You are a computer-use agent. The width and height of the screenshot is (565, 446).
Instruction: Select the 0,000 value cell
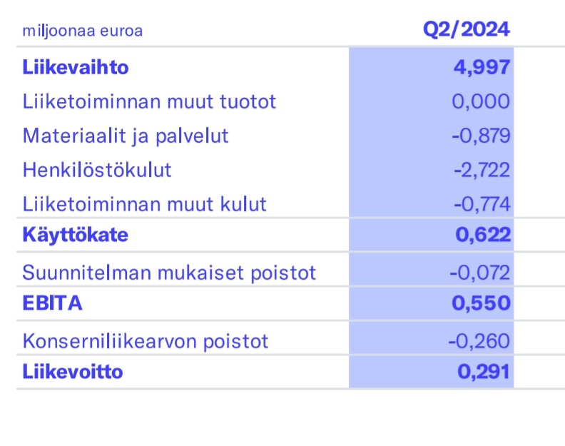(x=481, y=101)
